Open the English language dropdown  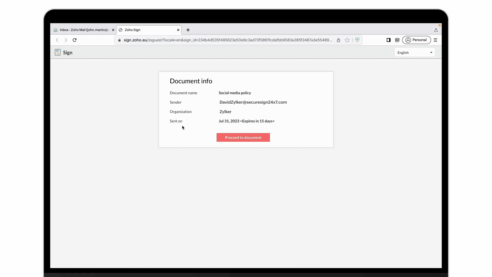click(x=415, y=53)
